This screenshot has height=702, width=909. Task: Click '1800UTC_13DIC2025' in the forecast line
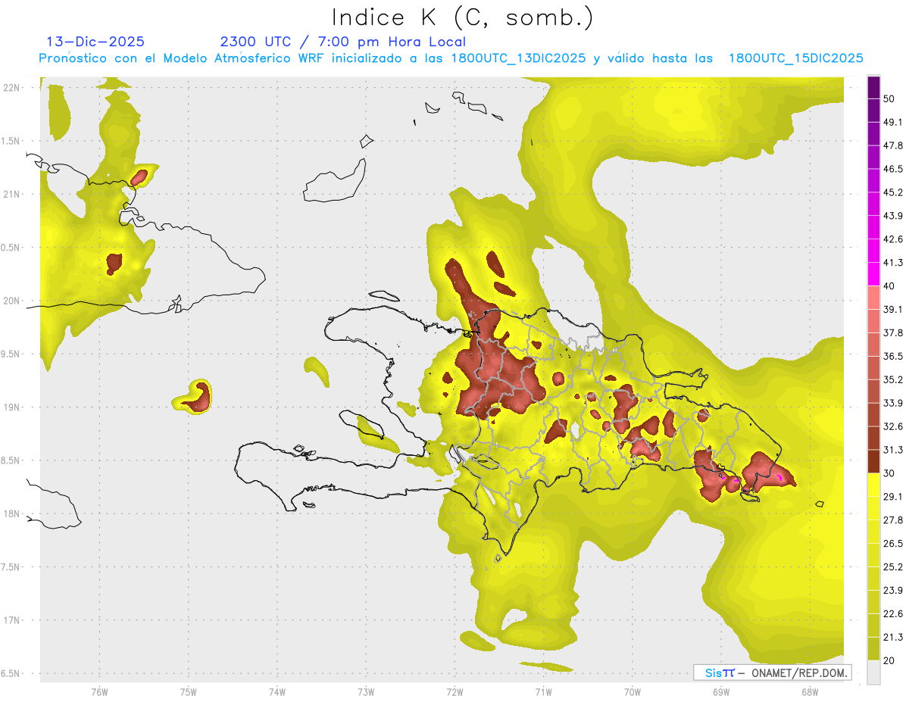tap(517, 58)
